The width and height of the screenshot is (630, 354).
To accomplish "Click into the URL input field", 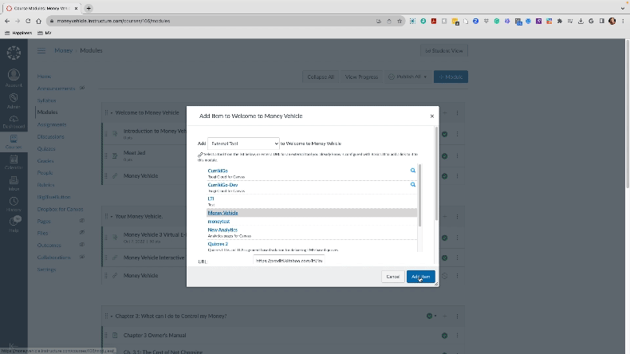I will [289, 261].
